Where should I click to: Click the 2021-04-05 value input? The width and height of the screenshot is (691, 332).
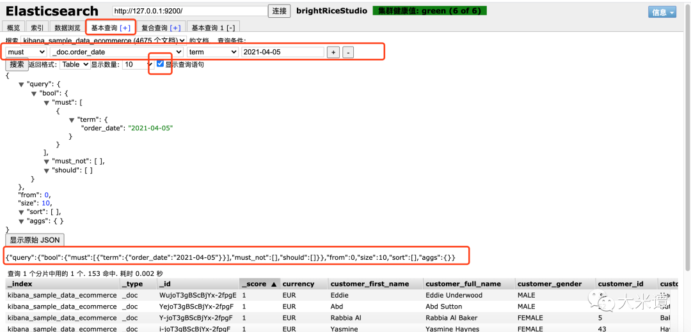283,52
